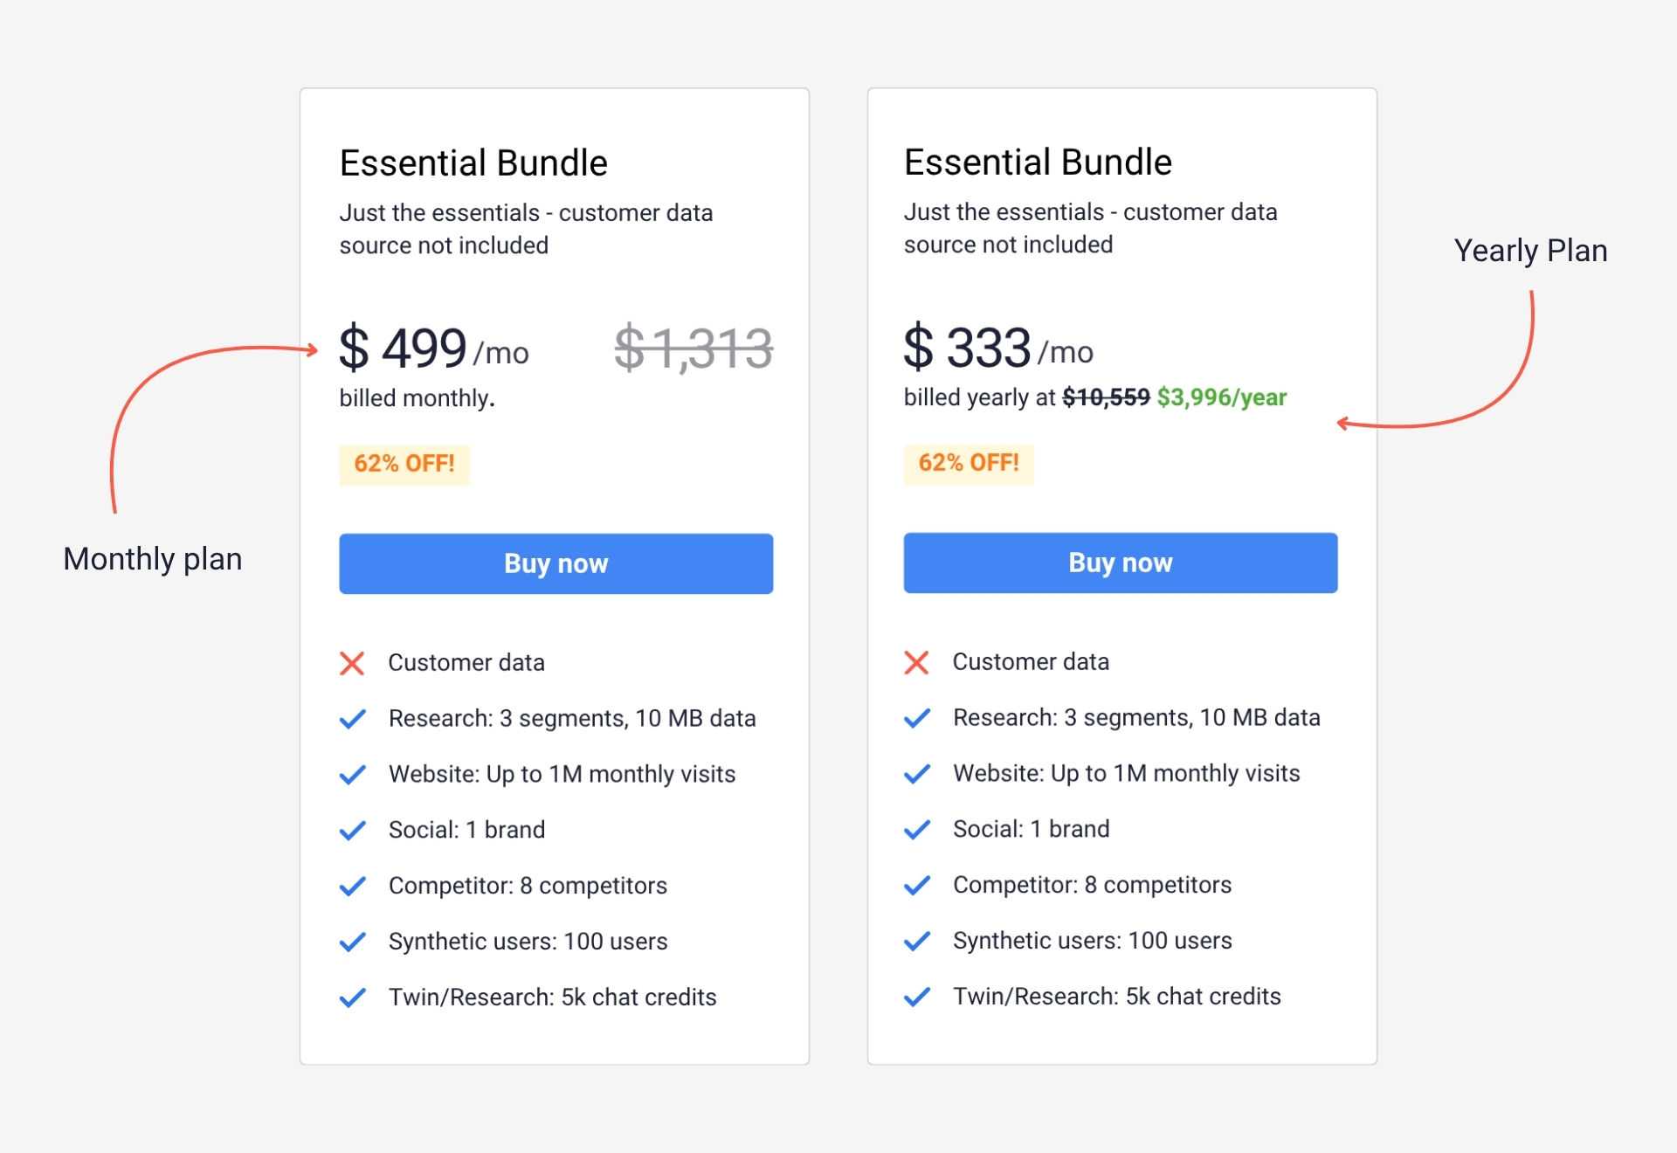Click the $ 499 /mo price
Screen dimensions: 1677x1153
(x=434, y=349)
